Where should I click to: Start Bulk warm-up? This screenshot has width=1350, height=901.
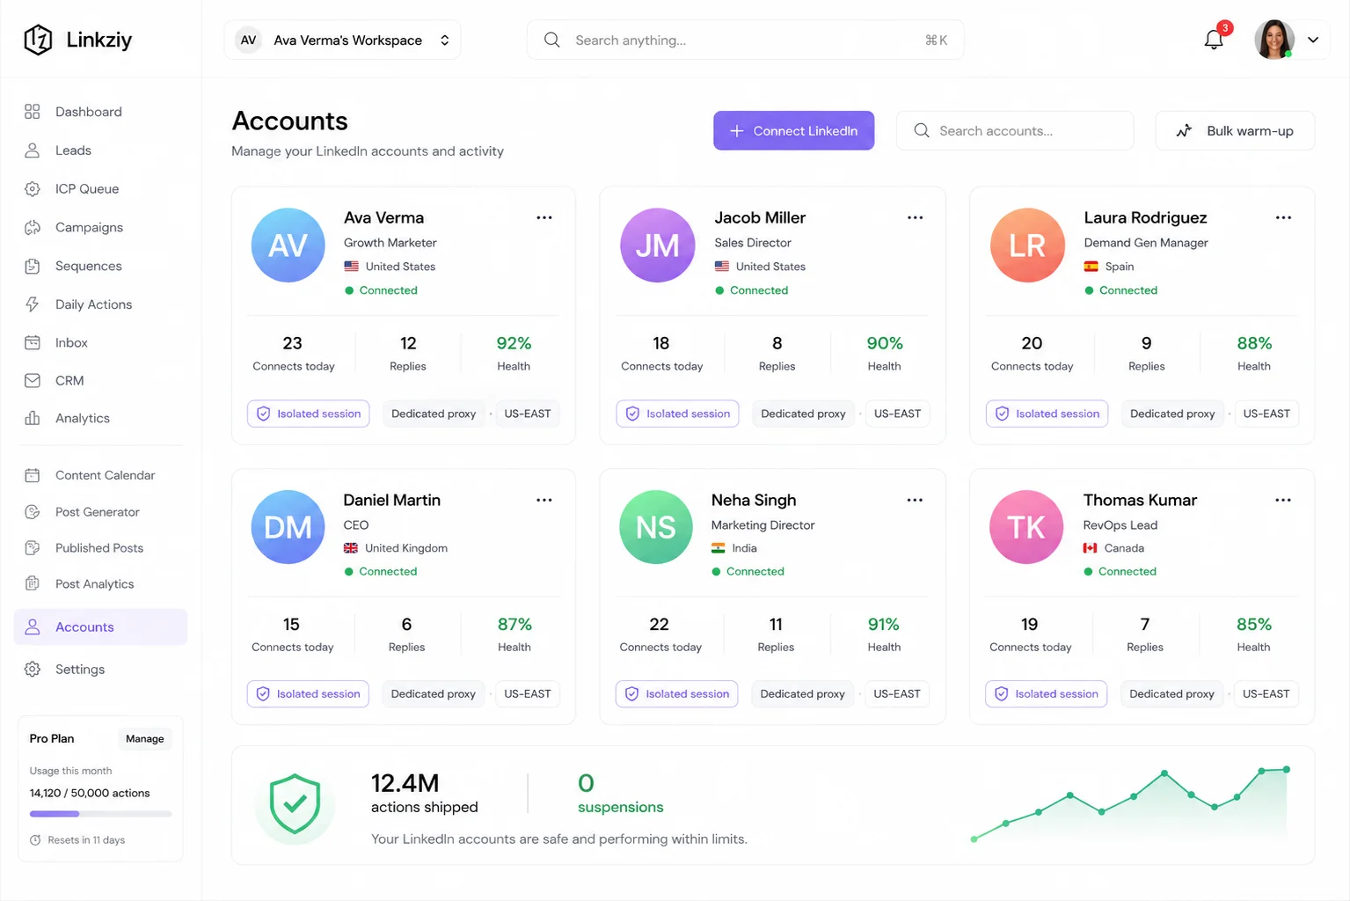point(1235,130)
